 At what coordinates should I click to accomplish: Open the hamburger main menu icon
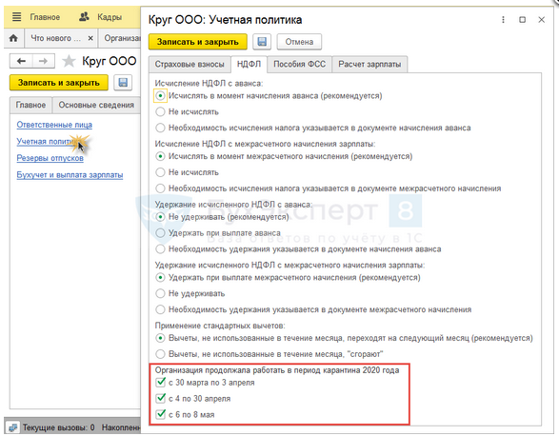click(x=16, y=17)
